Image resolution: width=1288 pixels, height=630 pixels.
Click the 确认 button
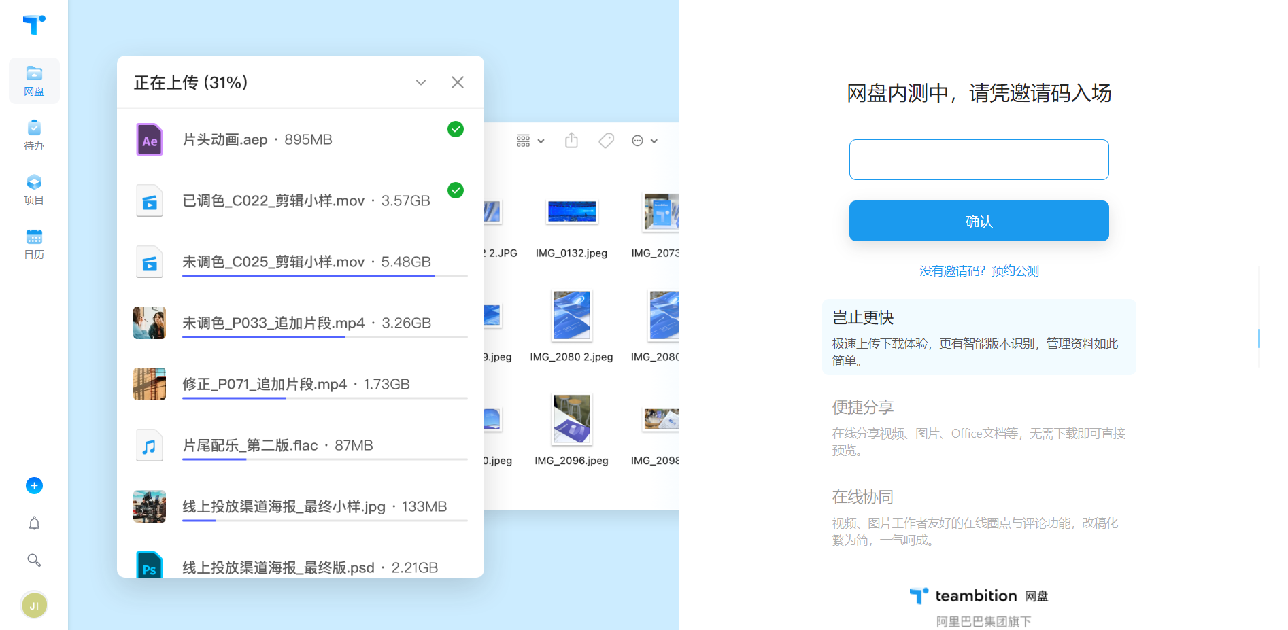979,221
